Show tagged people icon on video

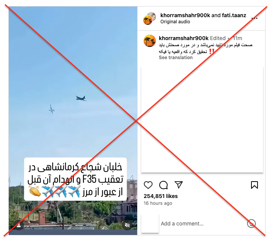tap(19, 225)
